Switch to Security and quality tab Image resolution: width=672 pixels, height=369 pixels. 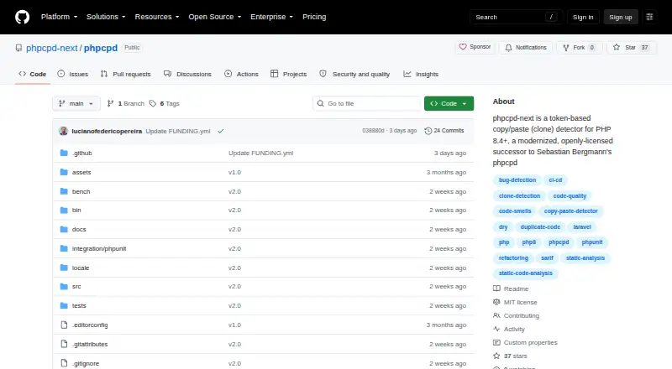click(354, 74)
